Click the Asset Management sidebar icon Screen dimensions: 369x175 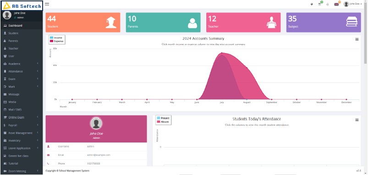pyautogui.click(x=5, y=133)
